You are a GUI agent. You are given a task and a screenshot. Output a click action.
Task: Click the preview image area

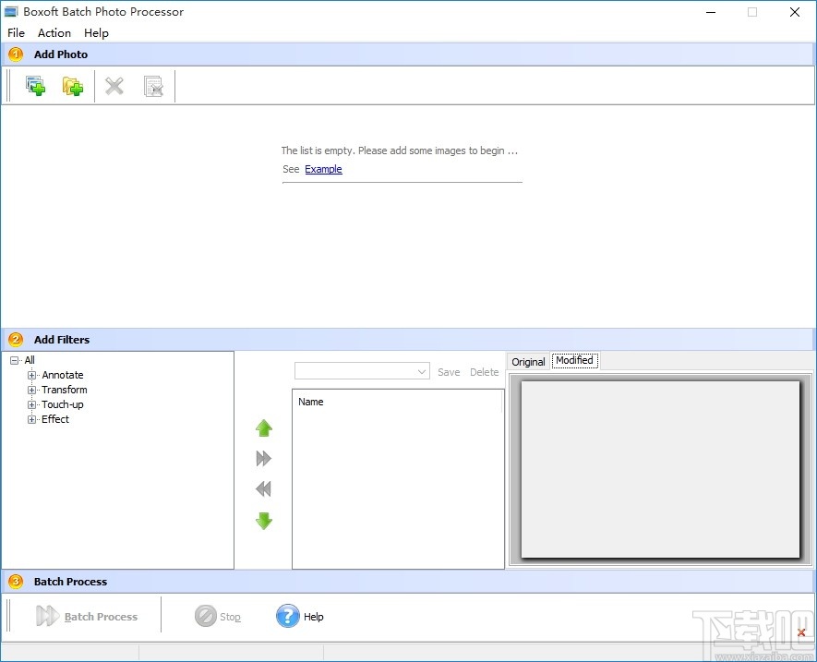coord(660,469)
